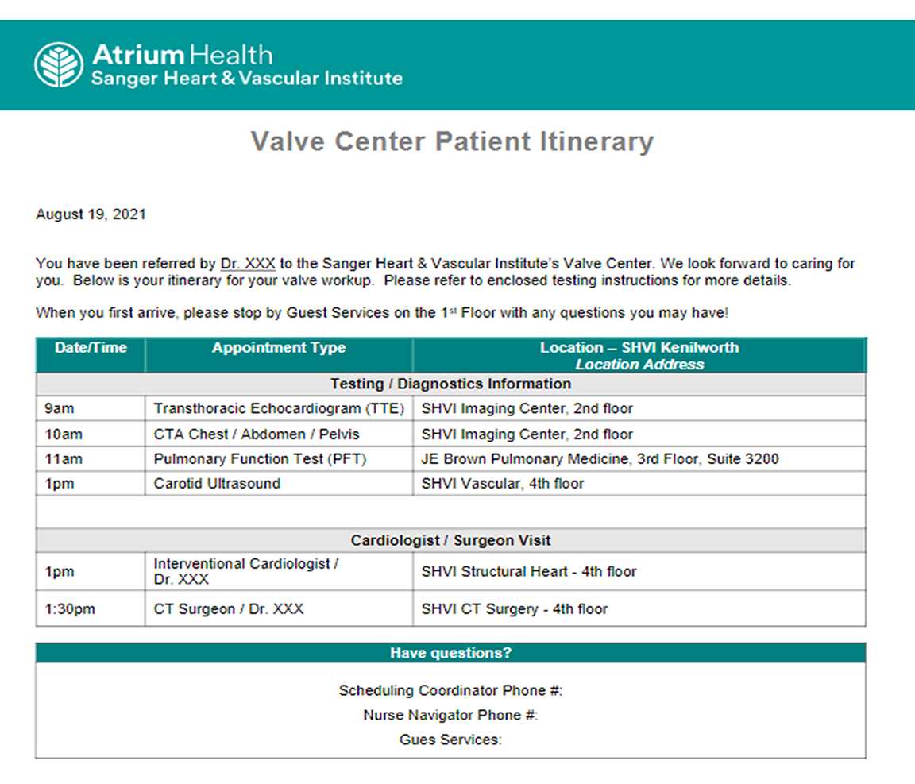Click the Atrium Health leaf logo
This screenshot has width=915, height=784.
point(59,64)
